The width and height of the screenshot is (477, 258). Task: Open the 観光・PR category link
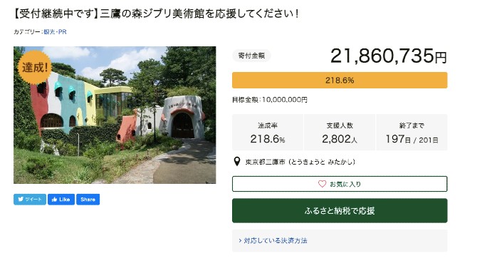55,31
